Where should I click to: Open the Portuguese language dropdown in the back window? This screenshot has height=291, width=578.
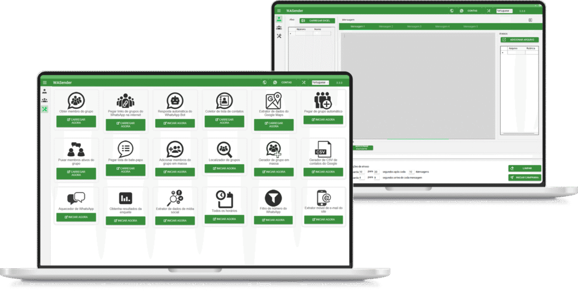tap(504, 11)
